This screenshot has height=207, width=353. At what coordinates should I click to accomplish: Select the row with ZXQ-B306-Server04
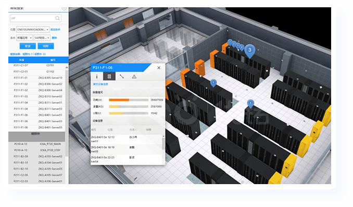[37, 90]
